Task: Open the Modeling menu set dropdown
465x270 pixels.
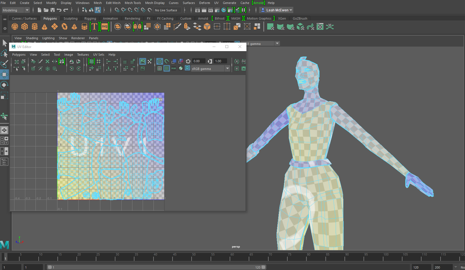Action: pos(28,10)
